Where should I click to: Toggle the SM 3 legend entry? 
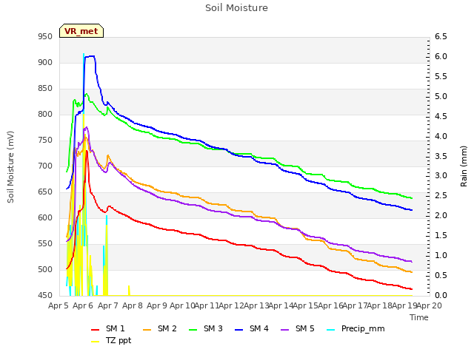206,328
